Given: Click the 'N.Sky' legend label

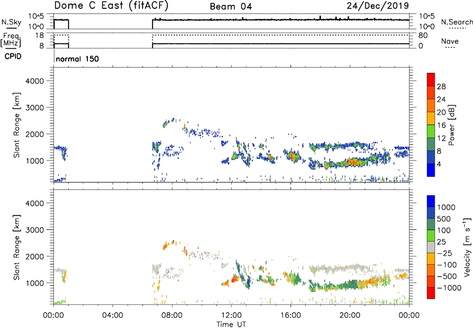Looking at the screenshot, I should coord(11,22).
